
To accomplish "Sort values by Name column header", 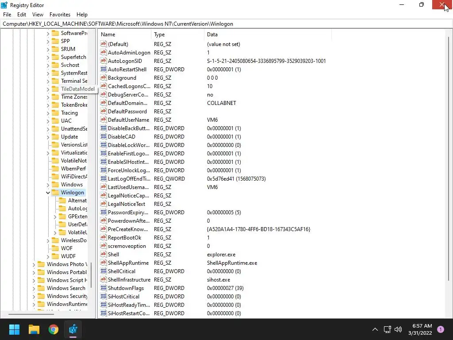I will 124,35.
